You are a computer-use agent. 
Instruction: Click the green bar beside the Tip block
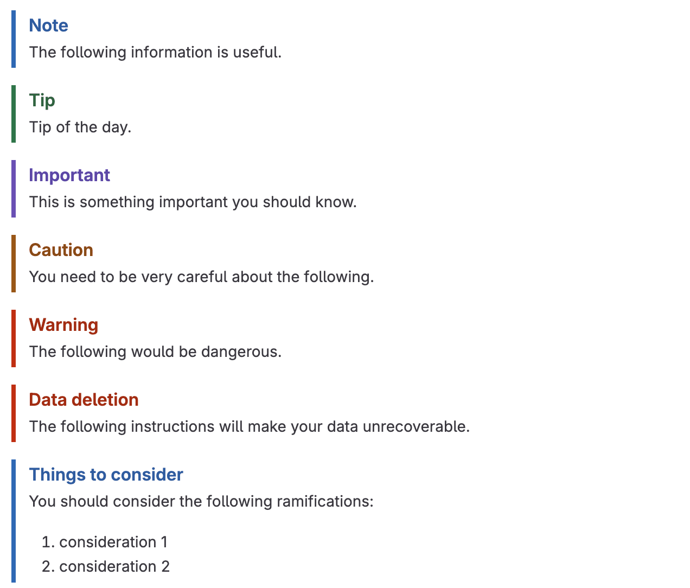point(14,114)
